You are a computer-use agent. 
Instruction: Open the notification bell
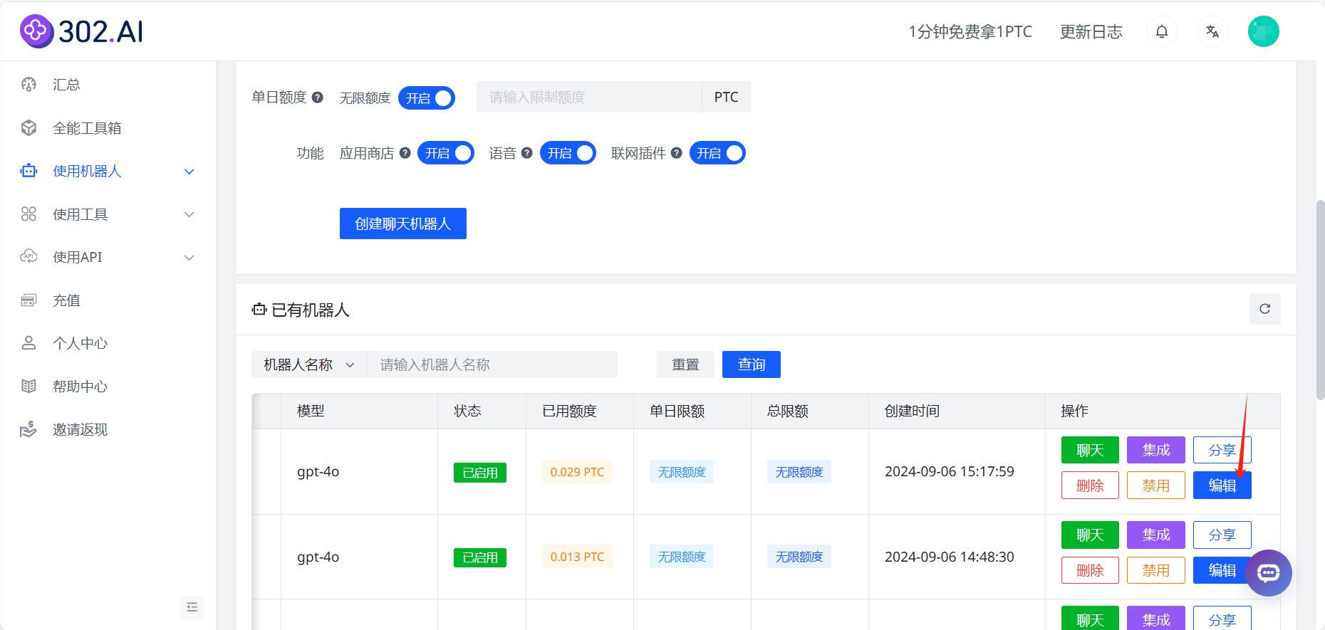tap(1162, 31)
